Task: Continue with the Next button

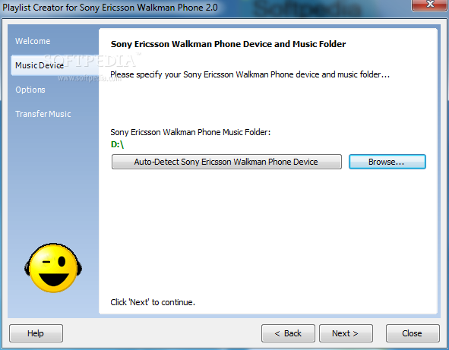Action: coord(346,333)
